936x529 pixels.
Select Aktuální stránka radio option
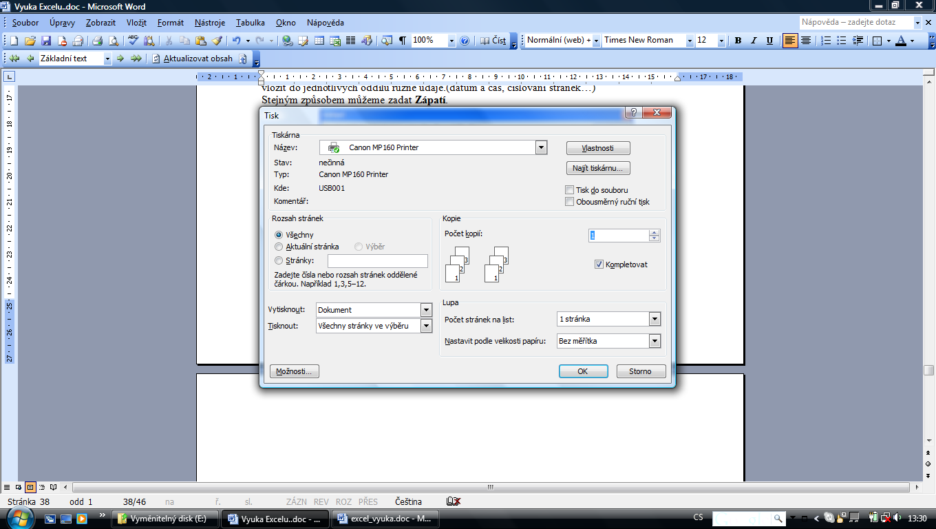coord(279,247)
